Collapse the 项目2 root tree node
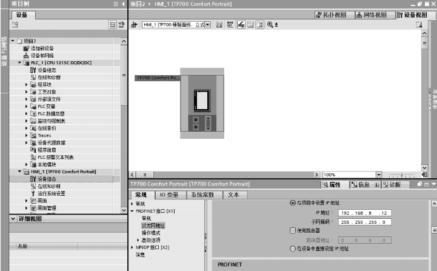The image size is (437, 271). coord(13,41)
